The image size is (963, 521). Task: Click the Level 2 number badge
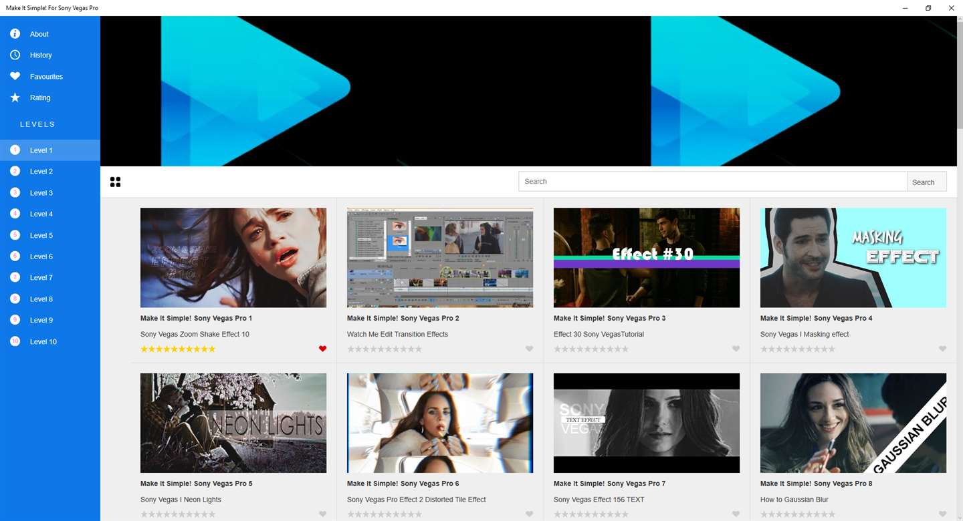click(15, 172)
